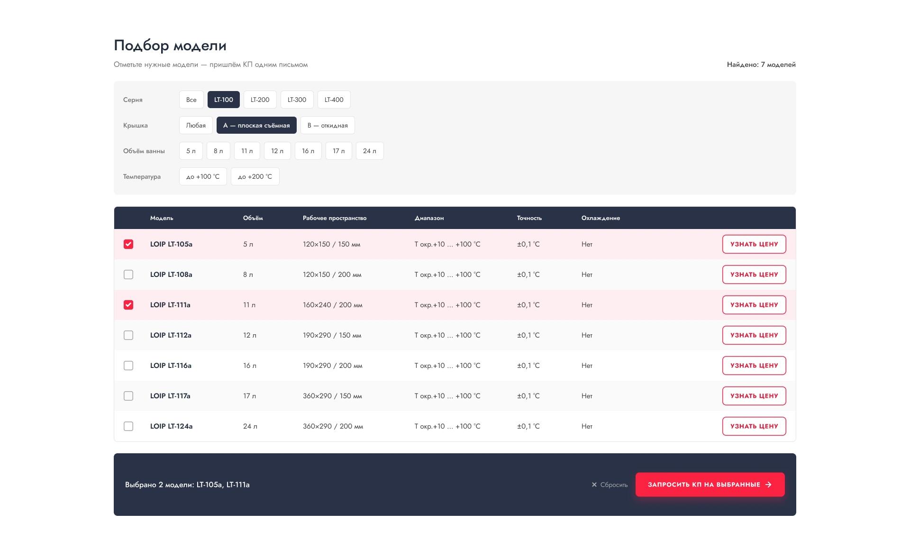910x550 pixels.
Task: Click the arrow icon on the КП request button
Action: click(x=768, y=485)
